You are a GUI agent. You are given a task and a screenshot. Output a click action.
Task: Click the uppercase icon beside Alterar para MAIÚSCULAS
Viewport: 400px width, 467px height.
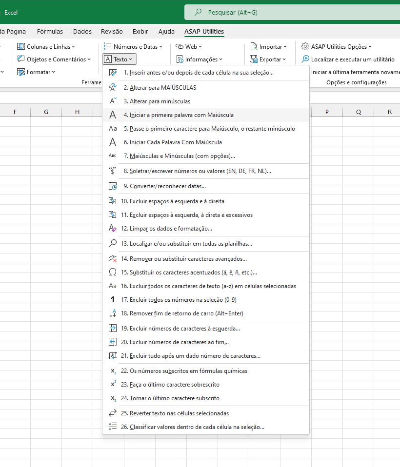click(112, 88)
